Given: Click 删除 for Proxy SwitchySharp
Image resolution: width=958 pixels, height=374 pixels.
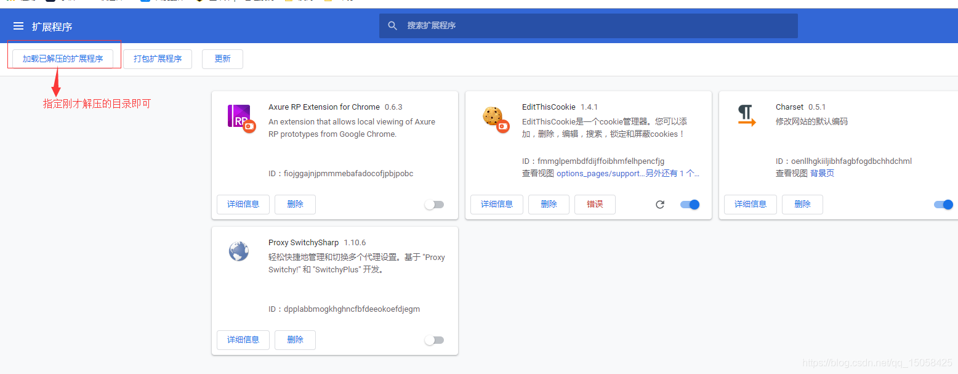Looking at the screenshot, I should (x=295, y=340).
